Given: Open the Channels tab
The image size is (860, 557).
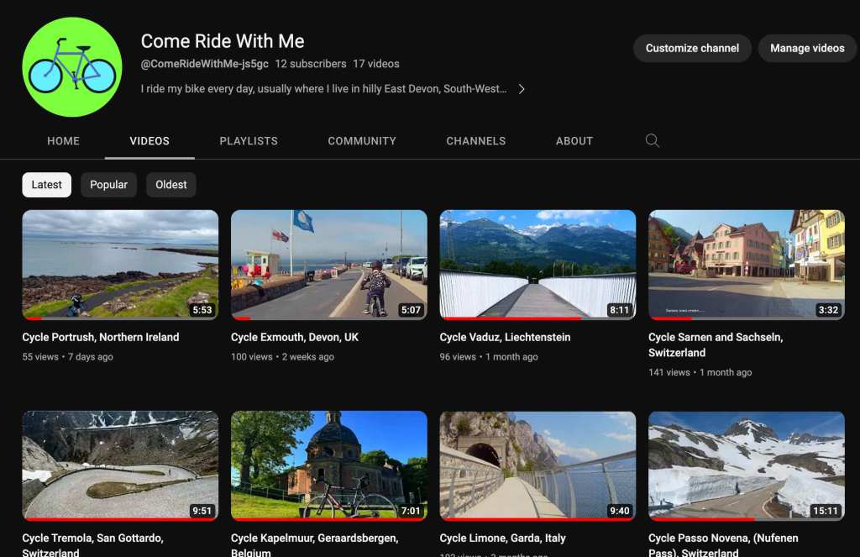Looking at the screenshot, I should pos(476,141).
